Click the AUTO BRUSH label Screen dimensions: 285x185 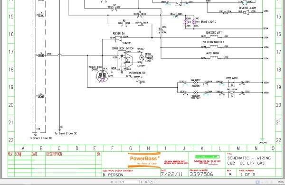click(x=213, y=53)
